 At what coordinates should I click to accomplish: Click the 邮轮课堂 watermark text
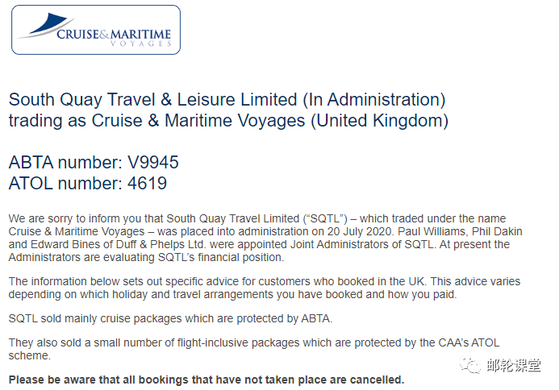pyautogui.click(x=514, y=365)
